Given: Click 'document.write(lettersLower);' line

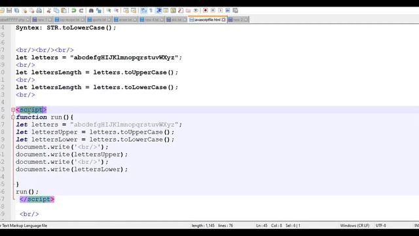Looking at the screenshot, I should click(71, 169).
